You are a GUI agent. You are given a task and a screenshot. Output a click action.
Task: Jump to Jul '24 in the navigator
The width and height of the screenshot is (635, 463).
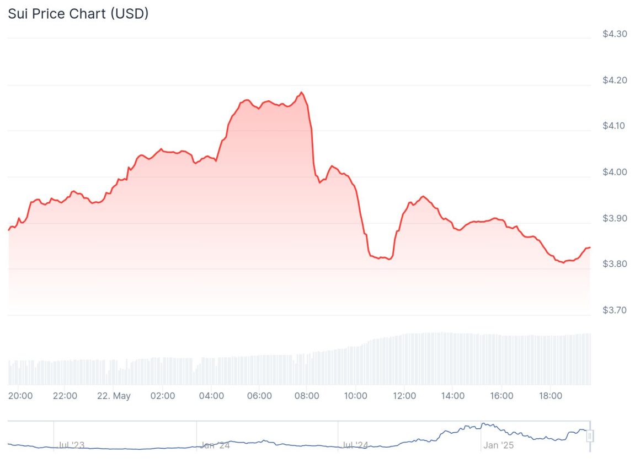pos(355,445)
